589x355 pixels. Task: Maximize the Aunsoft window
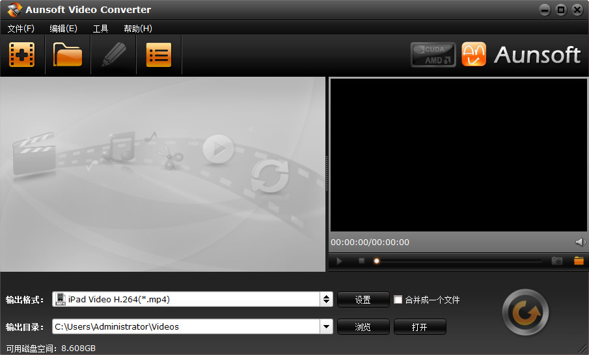tap(561, 10)
